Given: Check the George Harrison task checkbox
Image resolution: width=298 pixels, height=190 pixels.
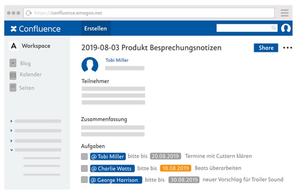Looking at the screenshot, I should [x=84, y=179].
